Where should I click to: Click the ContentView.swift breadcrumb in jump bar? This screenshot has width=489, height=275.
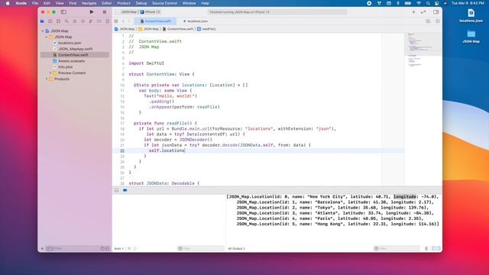coord(178,29)
